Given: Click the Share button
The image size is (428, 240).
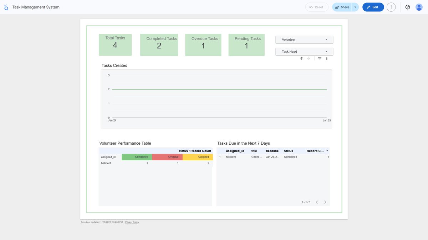Looking at the screenshot, I should pos(342,7).
